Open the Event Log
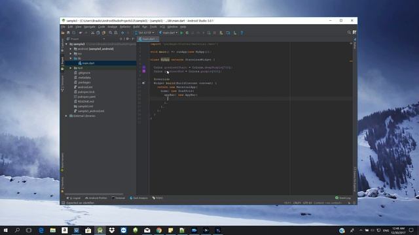Image resolution: width=419 pixels, height=235 pixels. pos(343,198)
